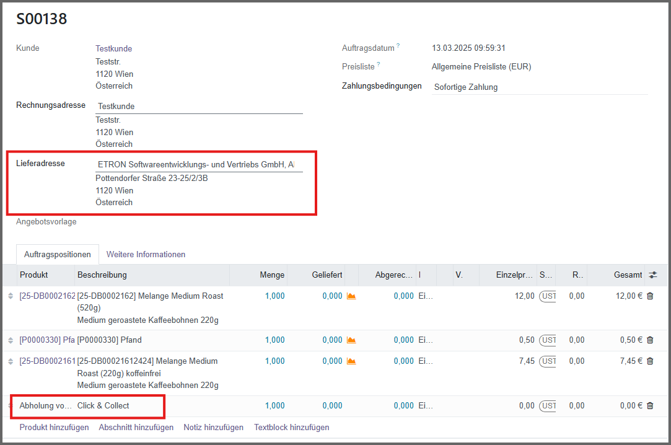Screen dimensions: 671x445
Task: Open the Zahlungsbedingungen dropdown field
Action: [539, 87]
